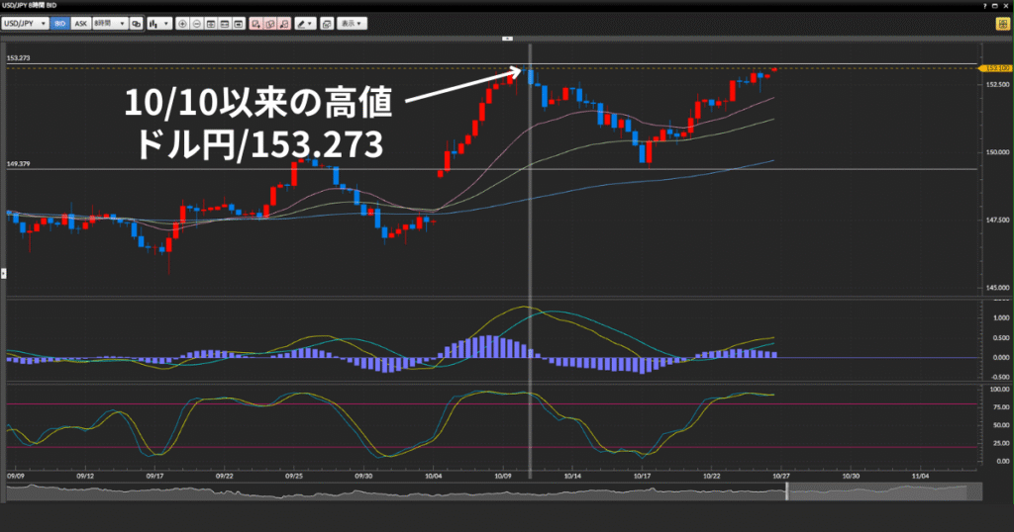Click the third panel layout icon
1014x532 pixels.
click(x=241, y=22)
